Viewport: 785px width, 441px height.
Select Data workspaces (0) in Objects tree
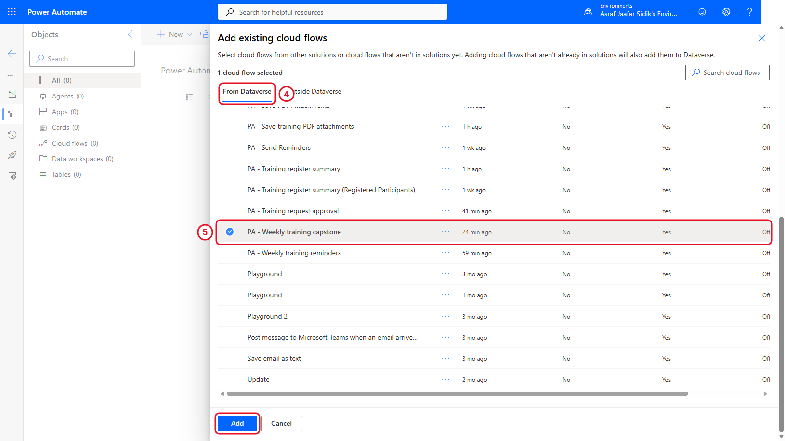[x=82, y=159]
